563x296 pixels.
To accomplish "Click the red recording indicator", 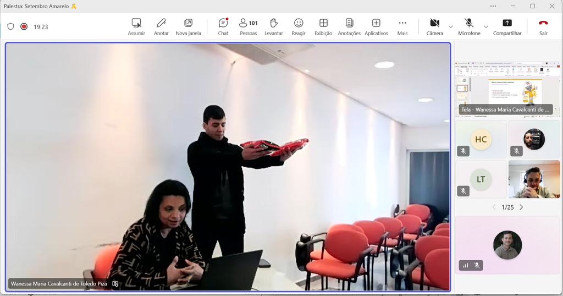I will (24, 26).
